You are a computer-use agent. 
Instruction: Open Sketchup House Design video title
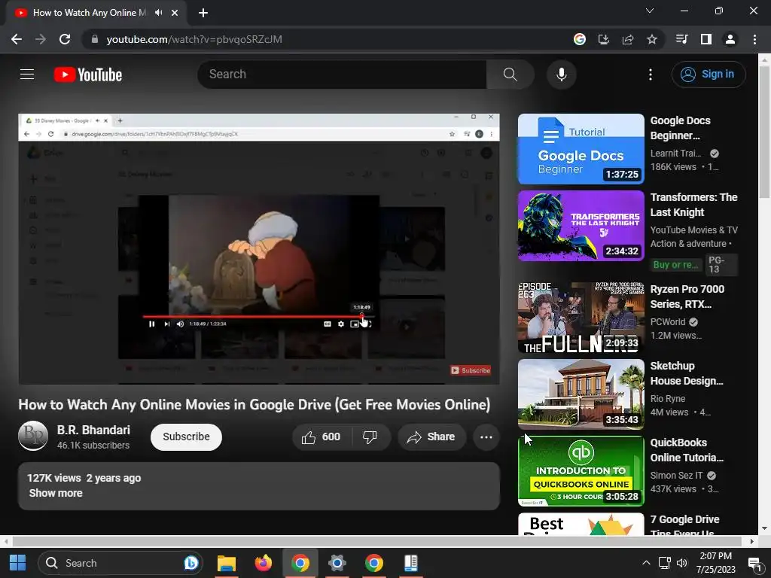pyautogui.click(x=687, y=373)
